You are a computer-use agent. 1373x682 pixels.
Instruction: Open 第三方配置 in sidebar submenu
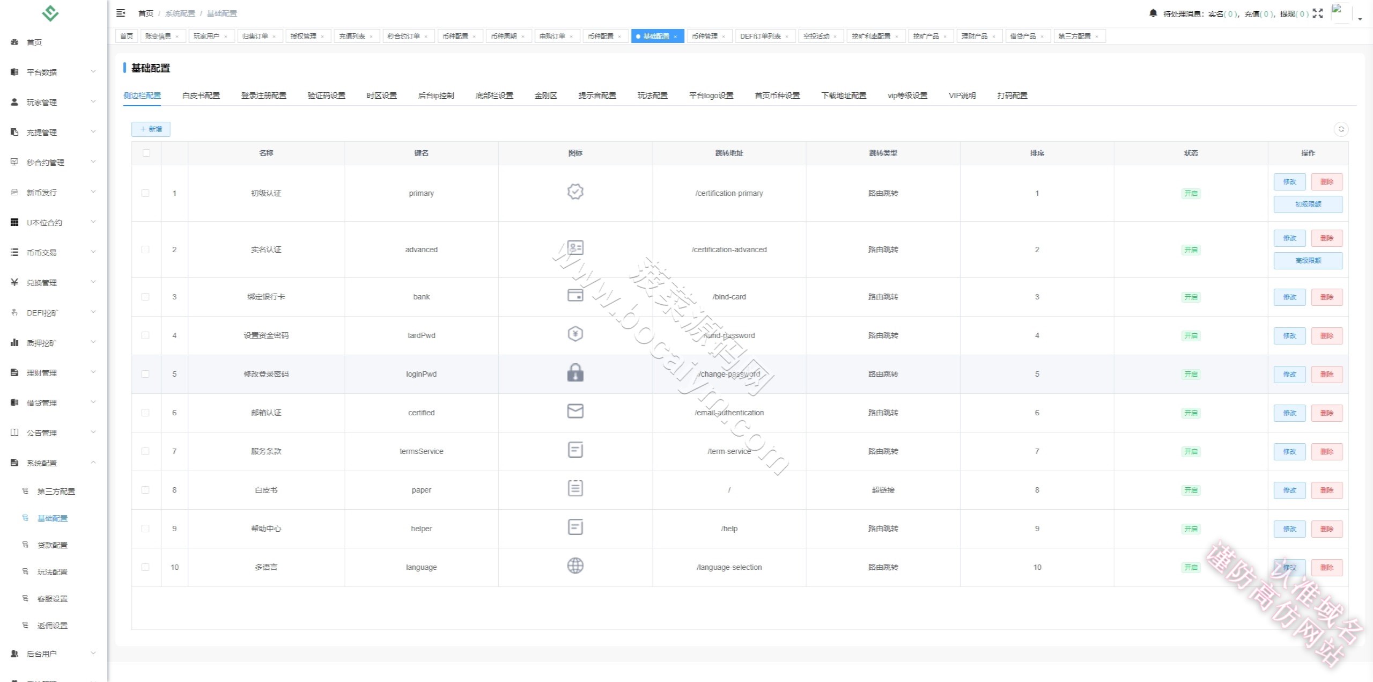(56, 492)
